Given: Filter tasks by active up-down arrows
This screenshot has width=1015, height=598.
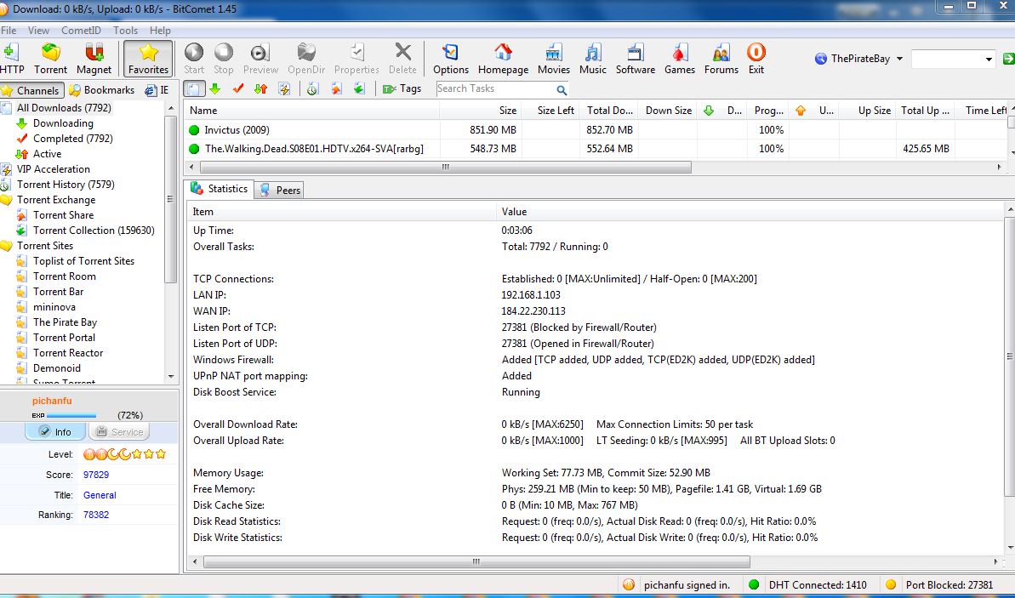Looking at the screenshot, I should (x=261, y=88).
